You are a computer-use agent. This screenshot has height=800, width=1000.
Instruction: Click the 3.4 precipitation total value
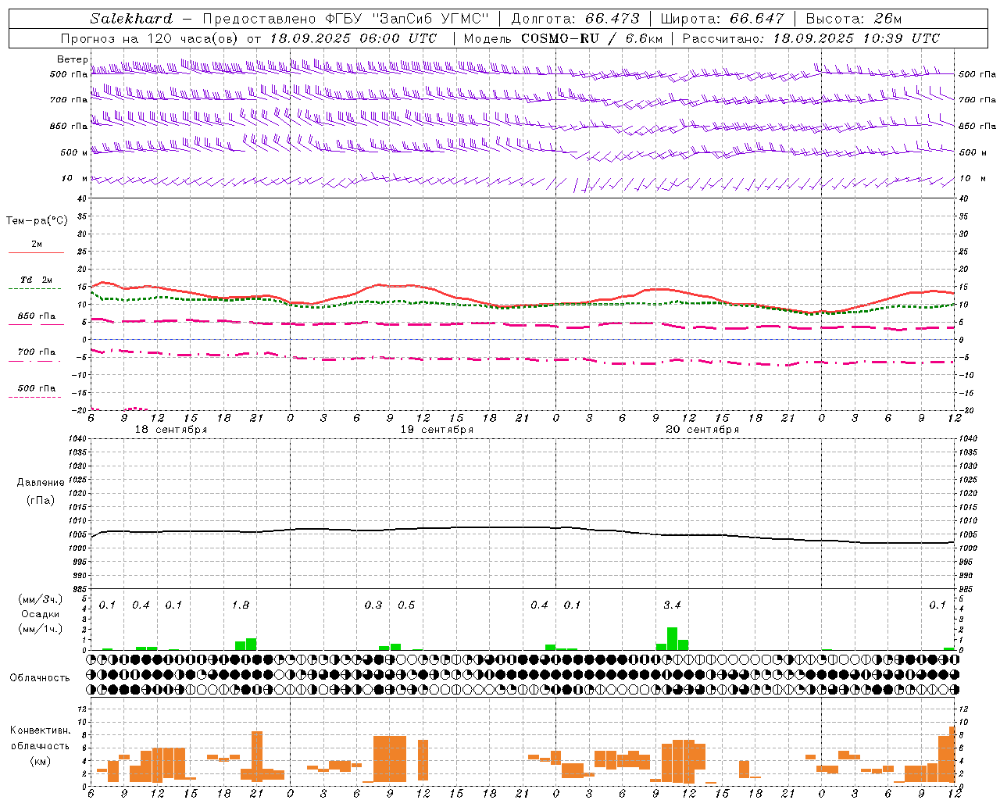[672, 605]
